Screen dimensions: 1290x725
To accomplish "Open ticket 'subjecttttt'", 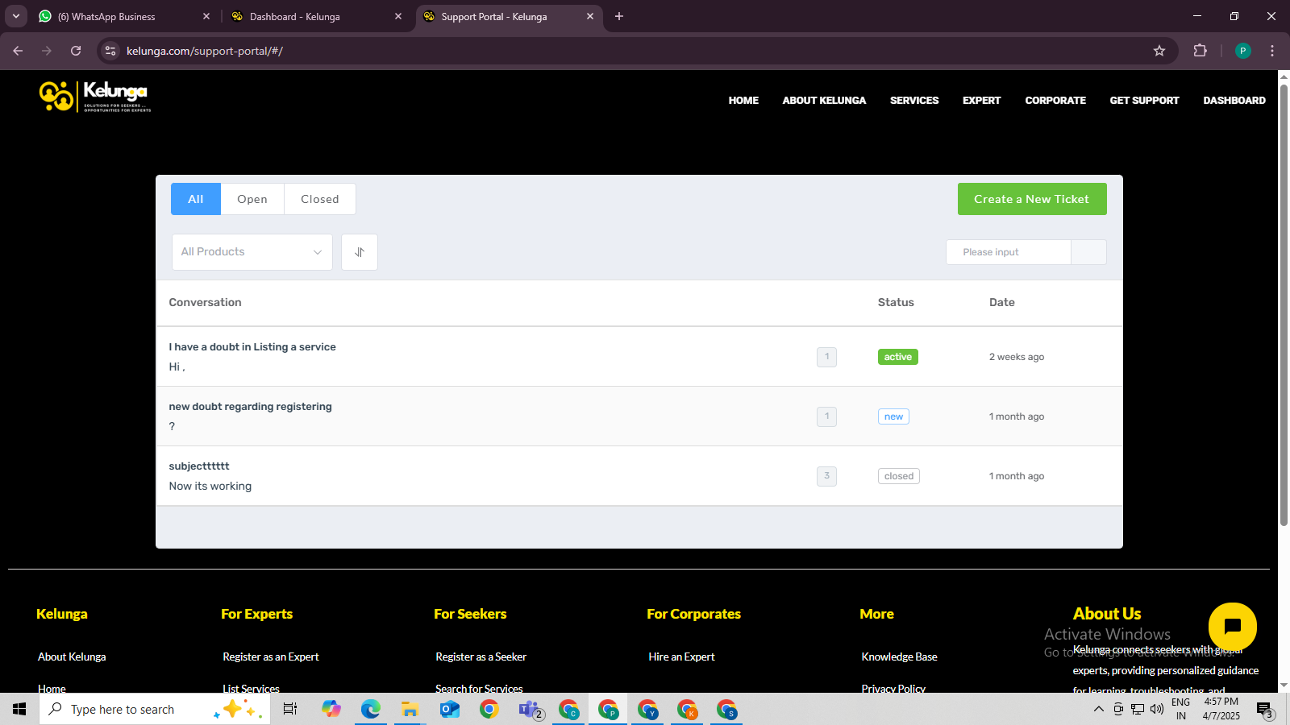I will tap(199, 466).
